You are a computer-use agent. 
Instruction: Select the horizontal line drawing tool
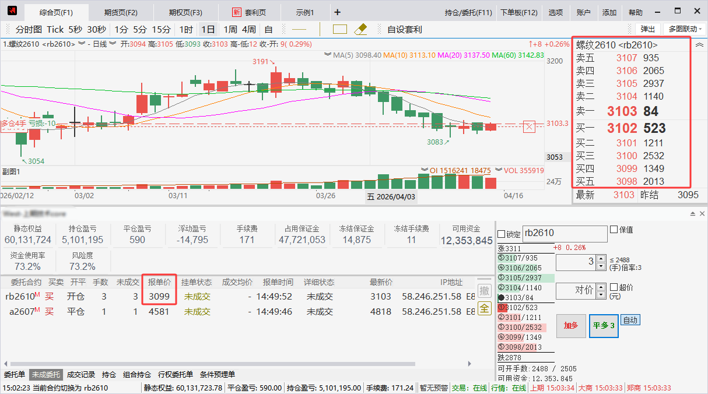(x=299, y=29)
